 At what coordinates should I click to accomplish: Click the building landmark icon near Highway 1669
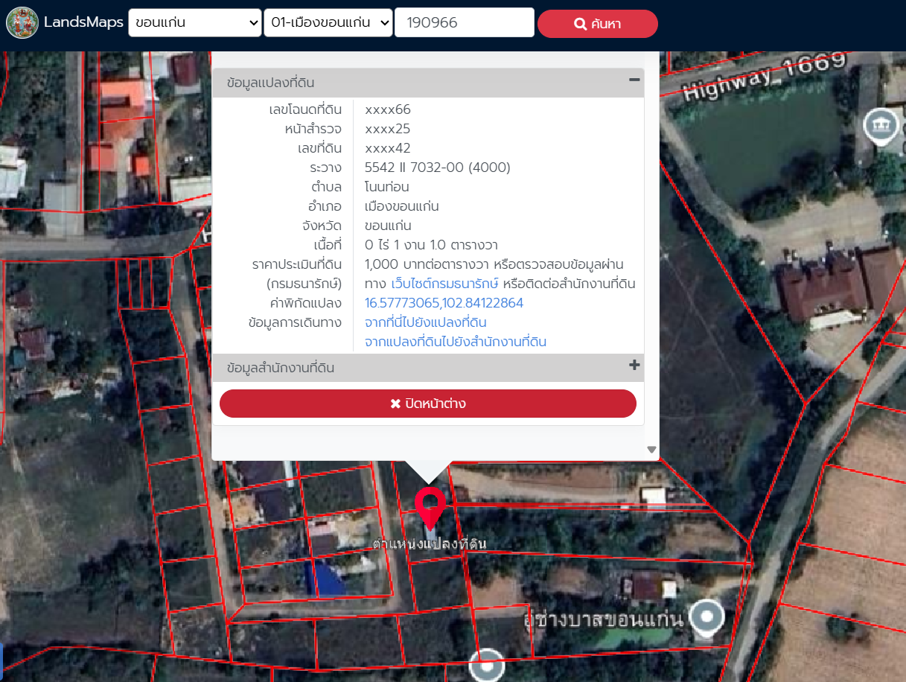click(x=881, y=126)
